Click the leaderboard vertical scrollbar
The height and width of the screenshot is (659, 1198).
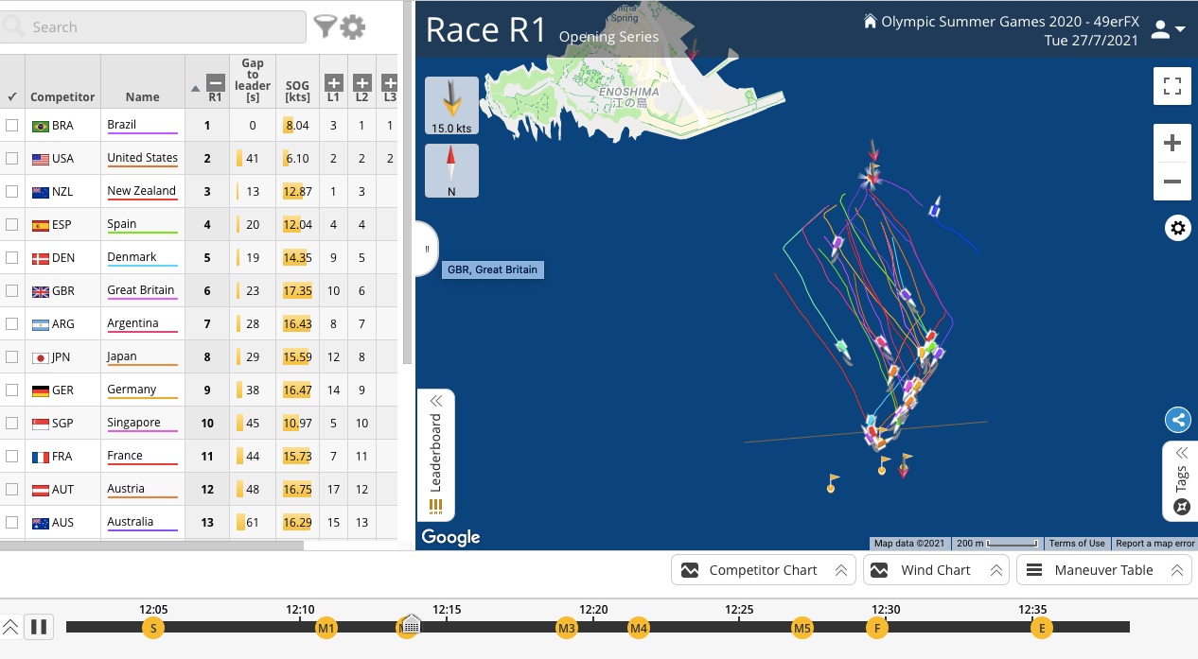[x=408, y=182]
